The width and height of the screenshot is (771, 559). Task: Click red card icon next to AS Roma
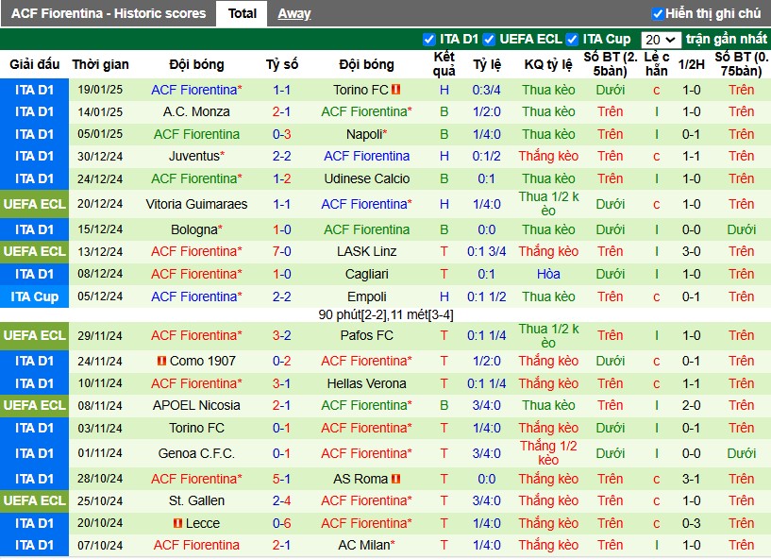(395, 479)
